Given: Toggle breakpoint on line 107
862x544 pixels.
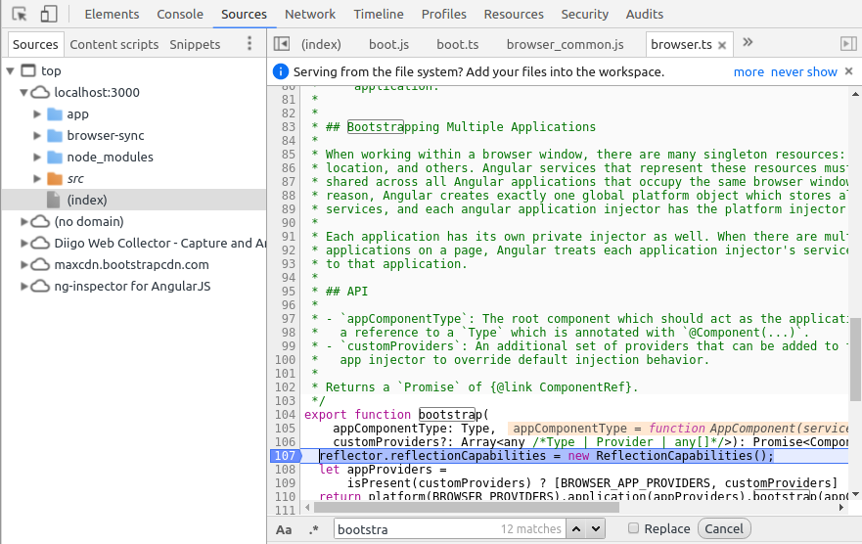Looking at the screenshot, I should [286, 456].
